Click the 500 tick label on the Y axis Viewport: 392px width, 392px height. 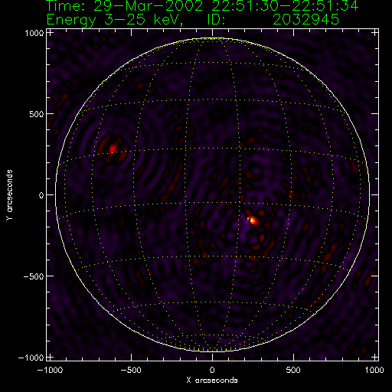click(x=36, y=114)
